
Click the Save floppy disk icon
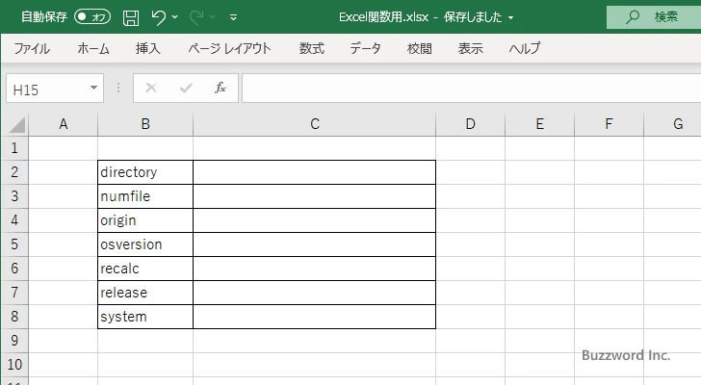131,17
